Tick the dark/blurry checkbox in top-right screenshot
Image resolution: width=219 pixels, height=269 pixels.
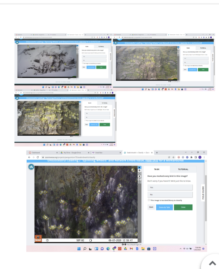pos(184,66)
